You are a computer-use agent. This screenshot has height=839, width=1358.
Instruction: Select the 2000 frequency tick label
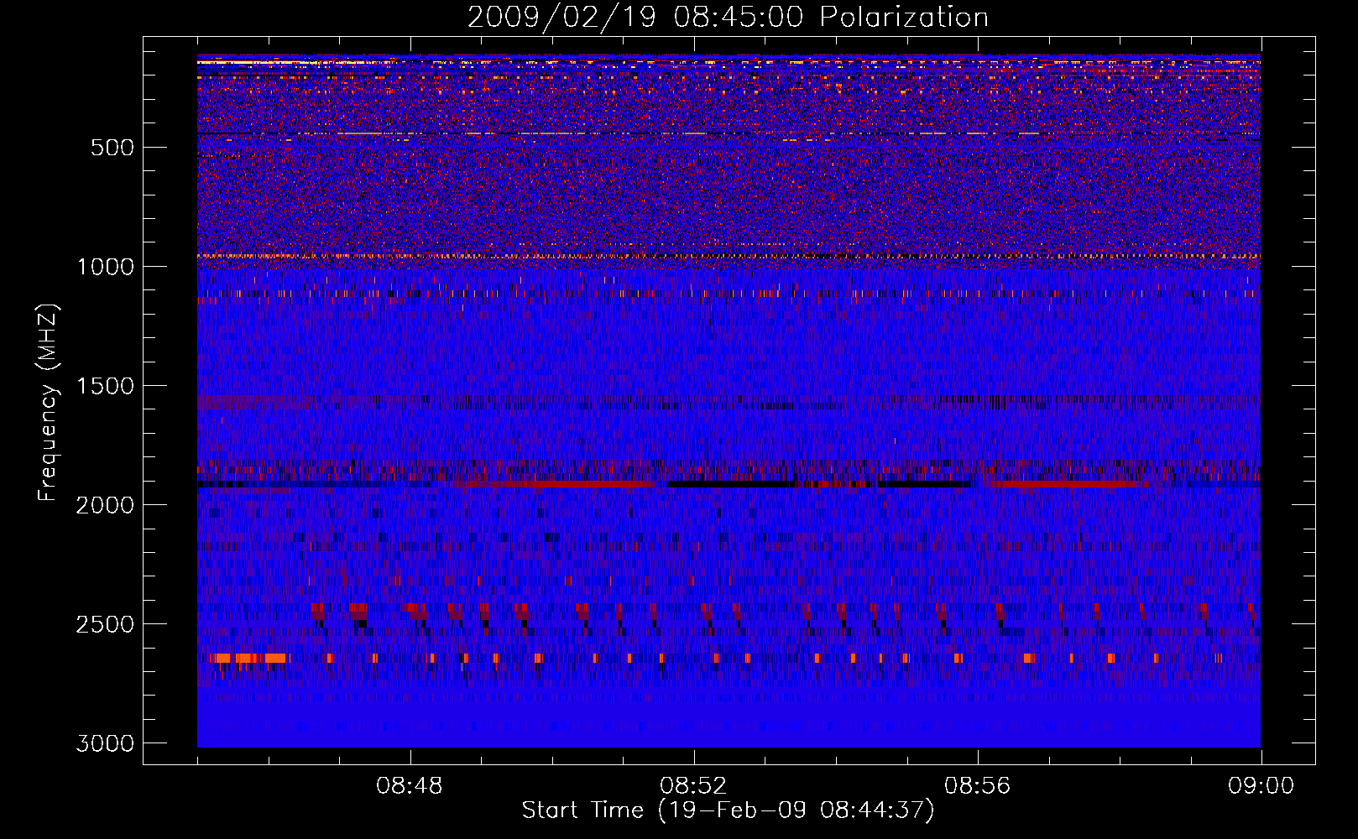click(105, 505)
